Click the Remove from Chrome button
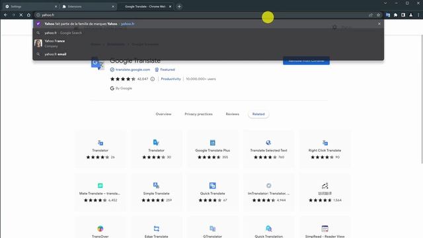The height and width of the screenshot is (238, 423). pos(306,61)
